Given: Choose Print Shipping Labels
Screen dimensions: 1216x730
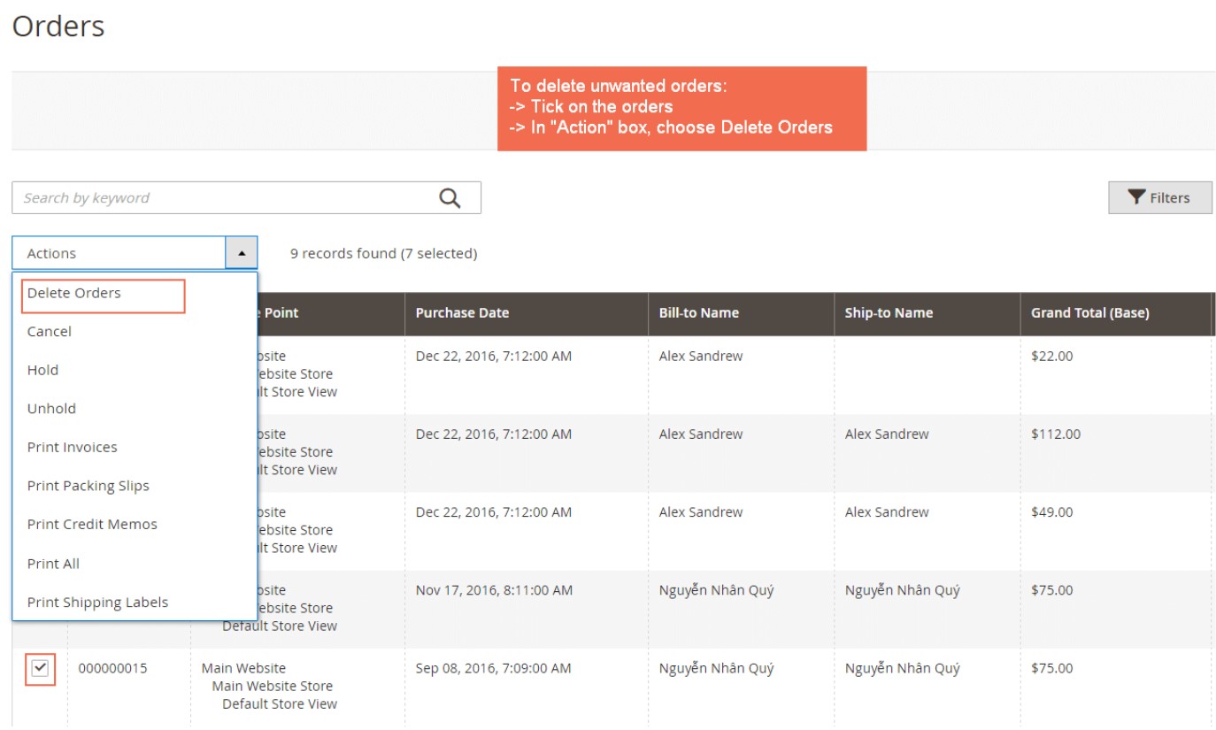Looking at the screenshot, I should (97, 602).
